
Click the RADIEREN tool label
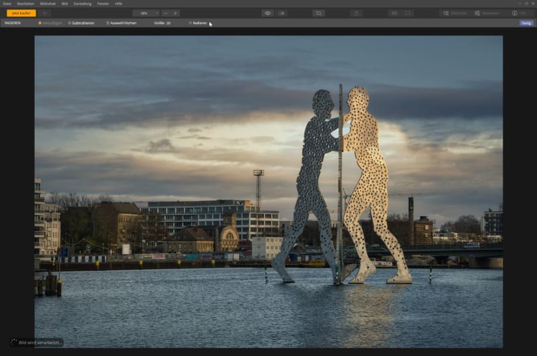[x=12, y=23]
